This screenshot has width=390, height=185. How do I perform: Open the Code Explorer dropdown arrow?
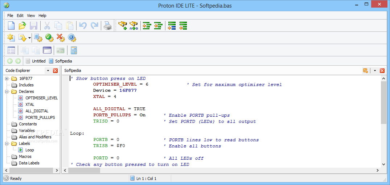click(48, 70)
